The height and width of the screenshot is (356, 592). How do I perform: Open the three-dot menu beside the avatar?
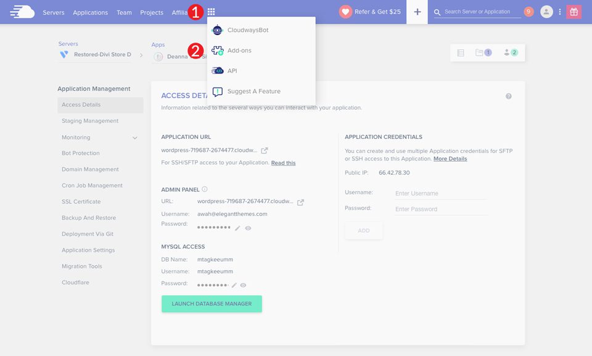point(559,12)
